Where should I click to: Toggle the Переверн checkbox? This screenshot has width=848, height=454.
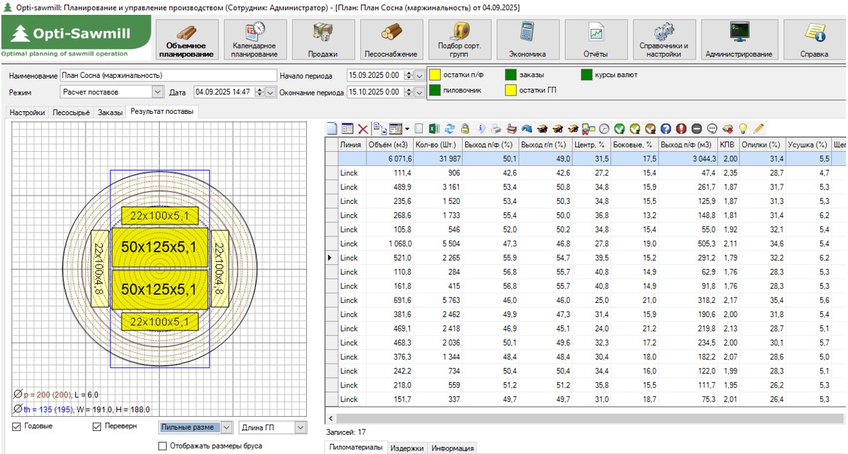point(97,427)
